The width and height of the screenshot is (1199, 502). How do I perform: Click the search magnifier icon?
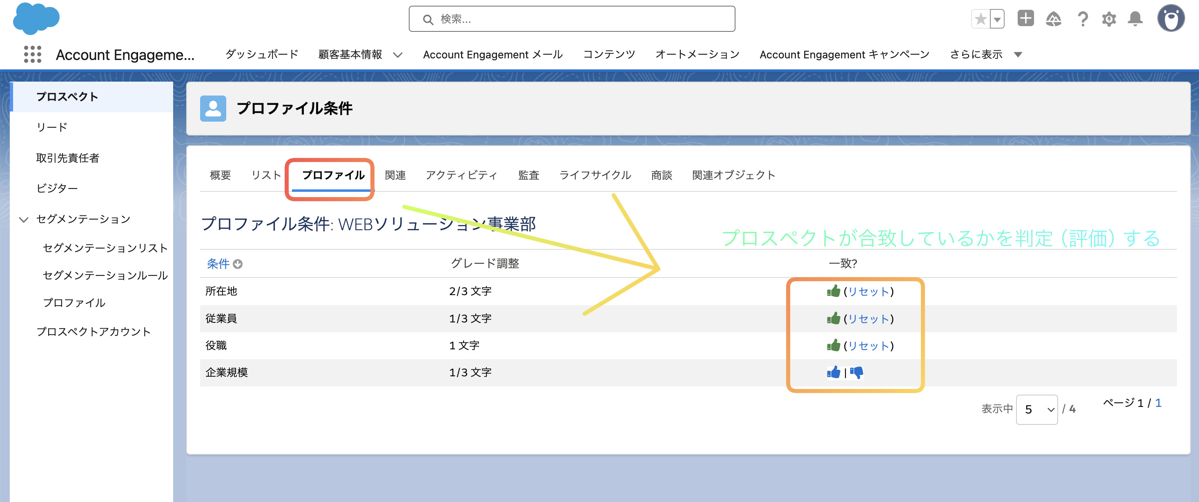pos(428,20)
